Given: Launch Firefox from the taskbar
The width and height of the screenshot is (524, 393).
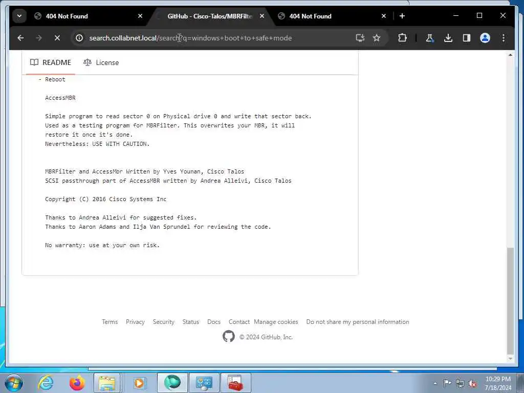Looking at the screenshot, I should click(x=77, y=383).
